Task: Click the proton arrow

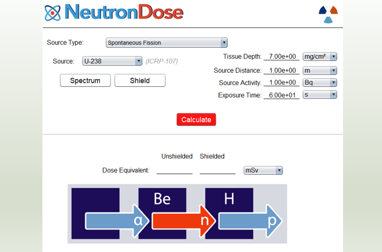Action: pos(251,221)
